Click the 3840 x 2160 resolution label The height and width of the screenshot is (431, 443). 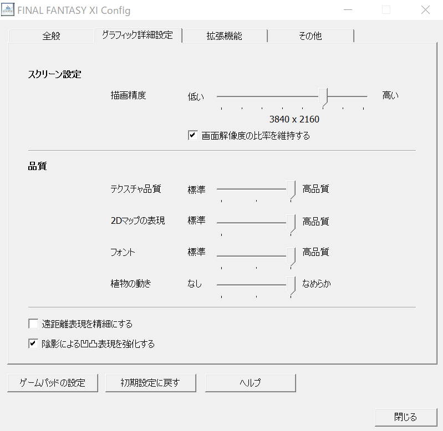294,119
